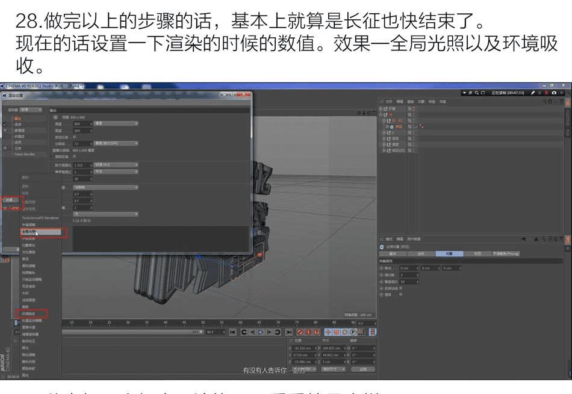Image resolution: width=572 pixels, height=394 pixels.
Task: Click the magnifier icon in recording toolbar
Action: [x=476, y=93]
